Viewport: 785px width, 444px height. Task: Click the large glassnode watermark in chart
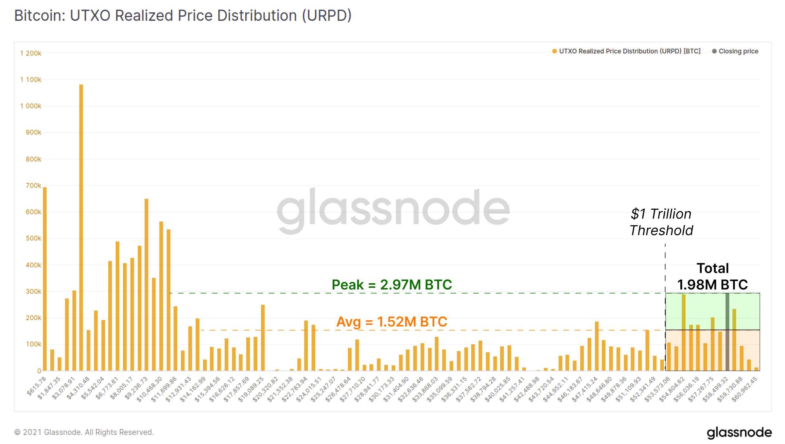[393, 209]
